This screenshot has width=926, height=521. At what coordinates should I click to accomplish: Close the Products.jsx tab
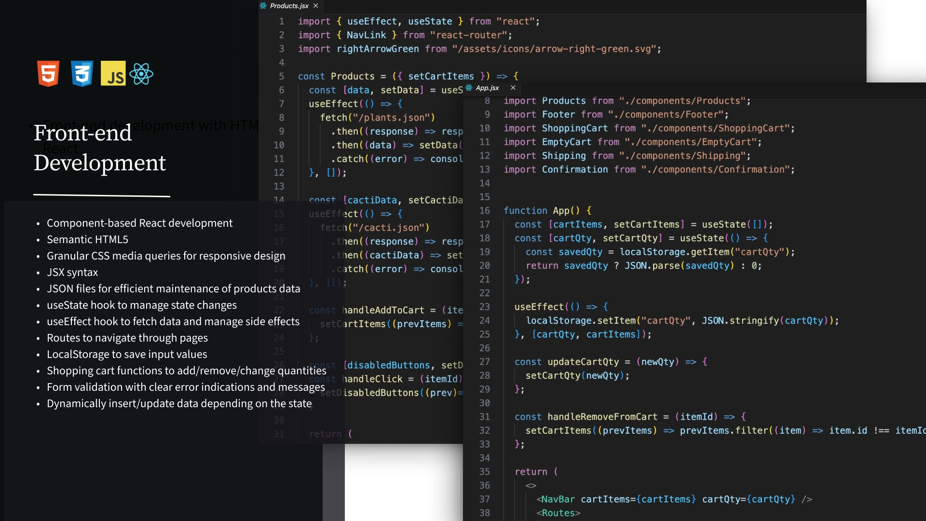(316, 6)
